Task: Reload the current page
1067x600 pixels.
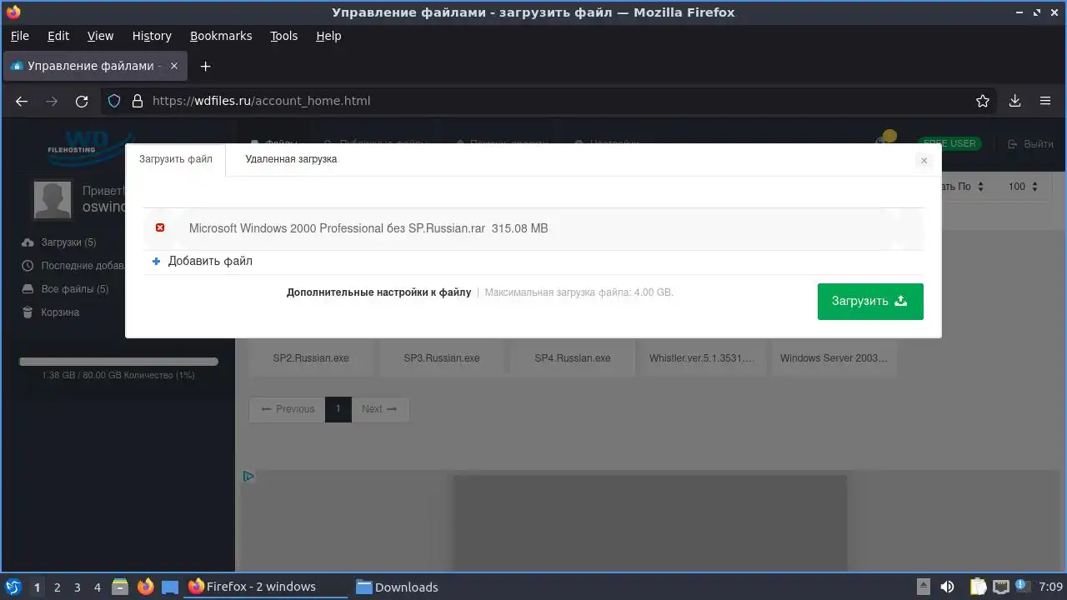Action: click(x=82, y=101)
